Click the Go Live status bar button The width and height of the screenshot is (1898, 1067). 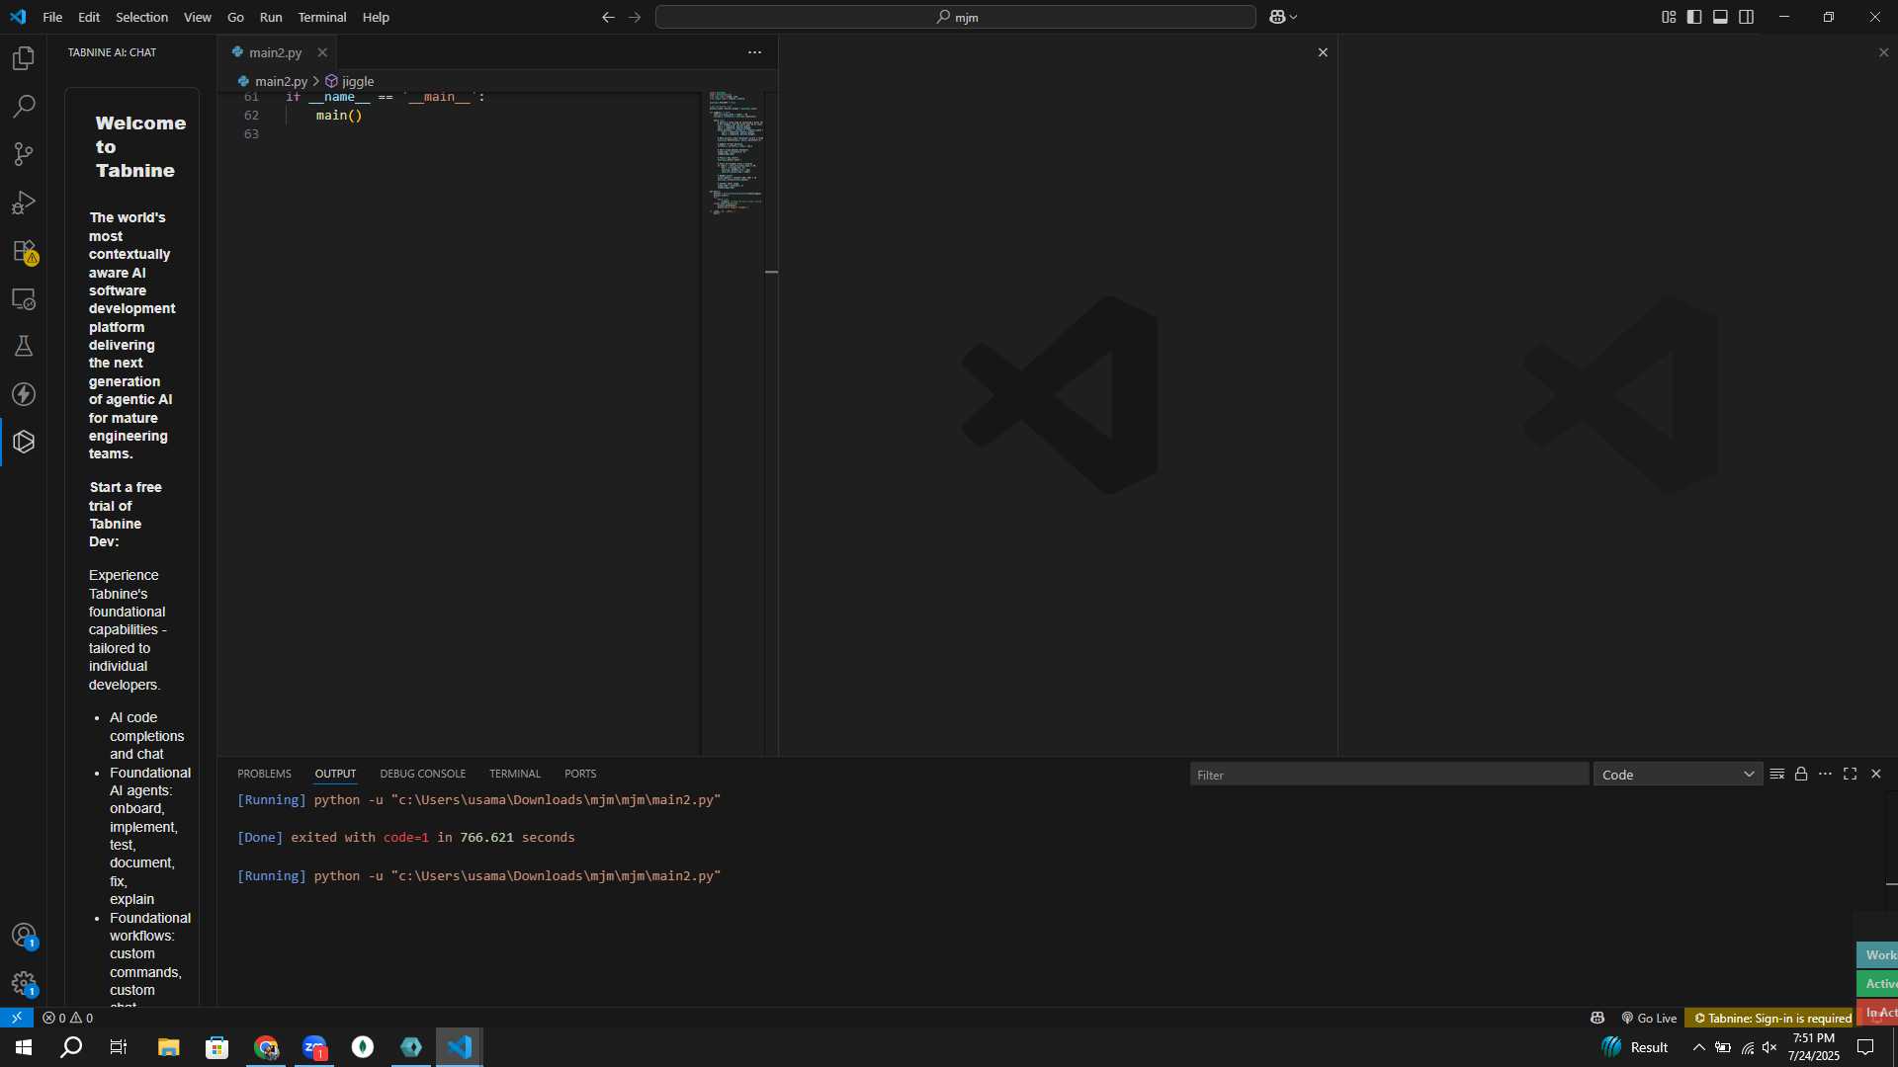click(x=1649, y=1018)
